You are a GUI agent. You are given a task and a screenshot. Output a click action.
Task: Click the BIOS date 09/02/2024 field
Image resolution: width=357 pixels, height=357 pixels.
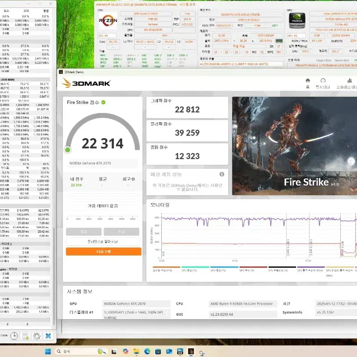point(224,25)
